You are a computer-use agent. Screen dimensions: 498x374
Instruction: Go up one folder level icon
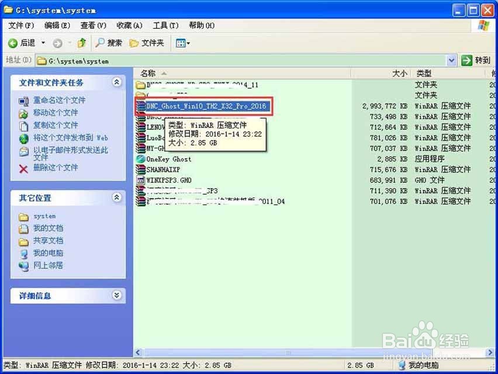(82, 43)
